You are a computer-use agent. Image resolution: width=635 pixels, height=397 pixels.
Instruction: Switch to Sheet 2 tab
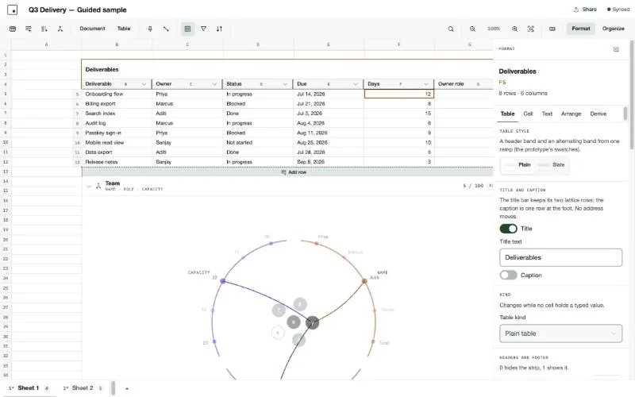[83, 388]
